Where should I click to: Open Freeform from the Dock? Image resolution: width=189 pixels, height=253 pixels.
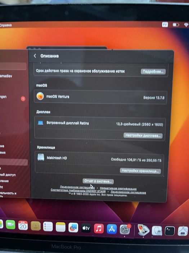click(x=73, y=227)
